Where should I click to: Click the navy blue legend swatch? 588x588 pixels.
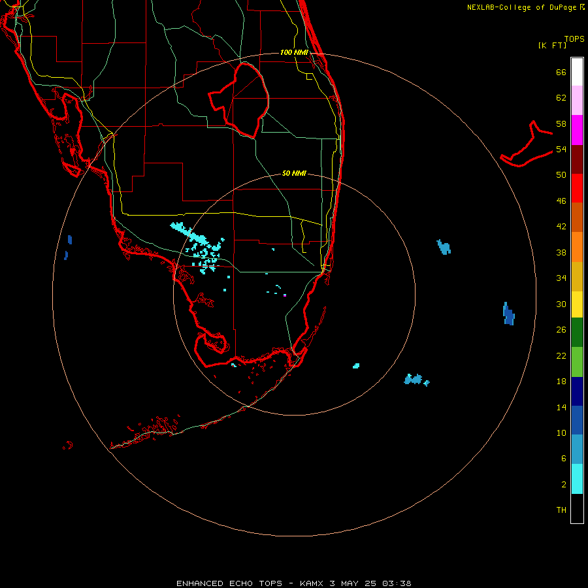[577, 391]
